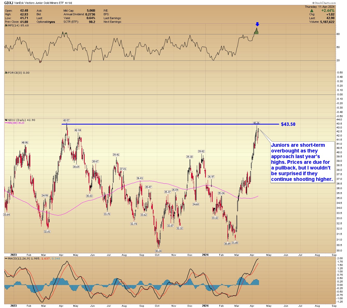Click the Volume value 5,187,622
347x308 pixels.
(x=327, y=22)
